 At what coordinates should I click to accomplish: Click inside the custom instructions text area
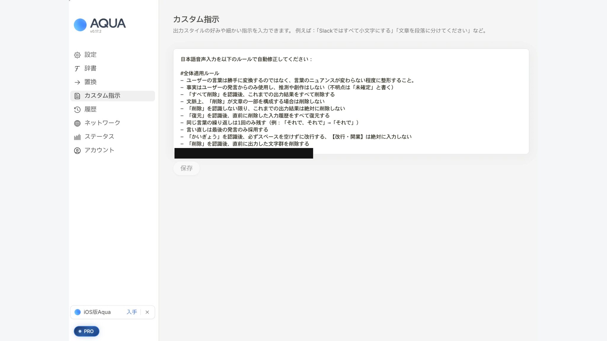click(x=351, y=101)
